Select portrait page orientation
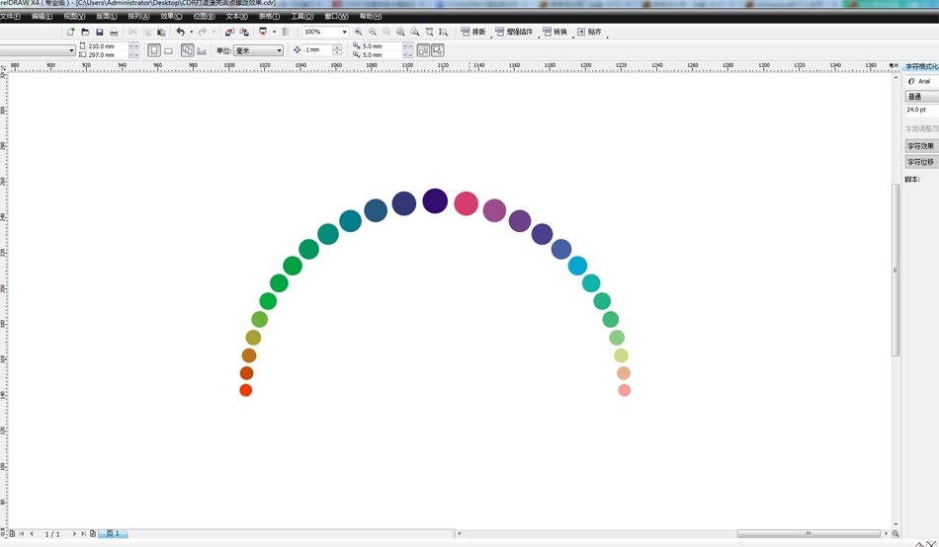939x547 pixels. (x=154, y=50)
